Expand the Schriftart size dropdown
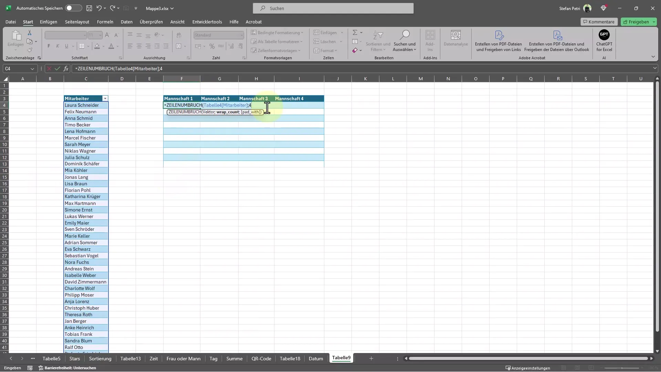The image size is (661, 372). tap(99, 35)
